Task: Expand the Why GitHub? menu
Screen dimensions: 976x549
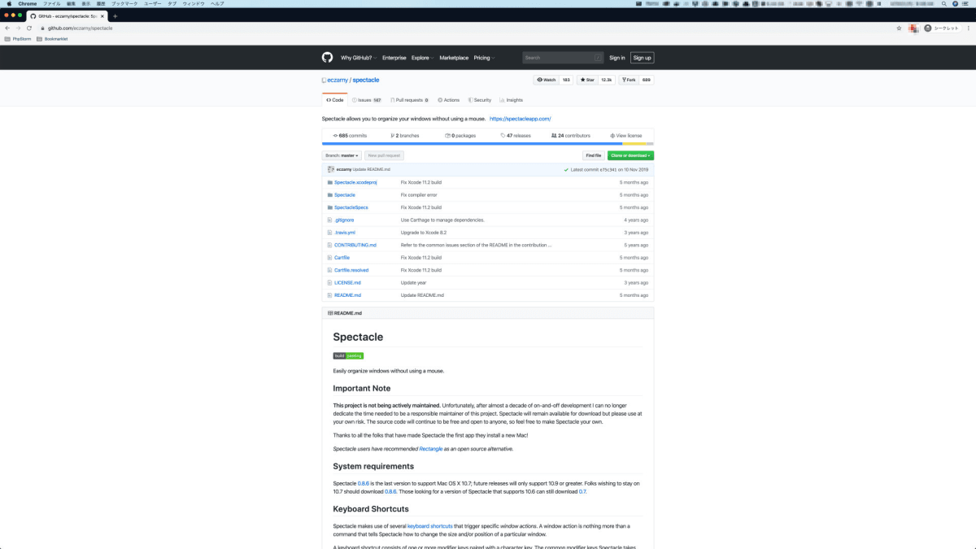Action: coord(358,58)
